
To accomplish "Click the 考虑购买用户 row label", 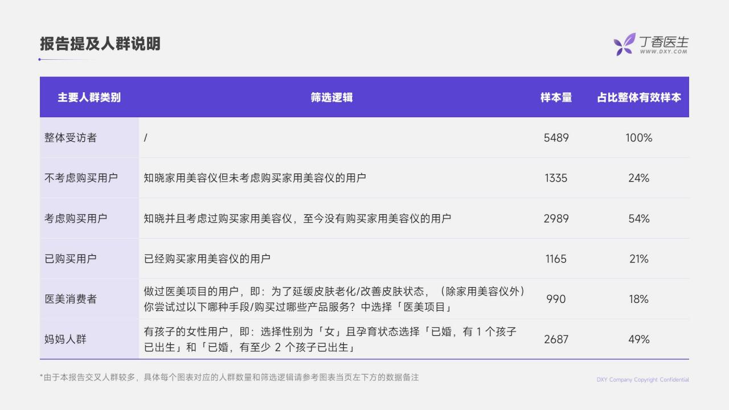I will 76,218.
